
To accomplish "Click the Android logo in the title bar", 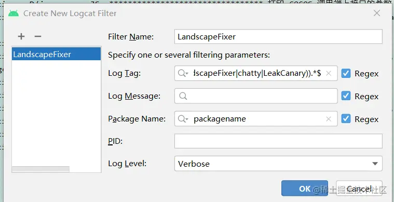I will (13, 14).
